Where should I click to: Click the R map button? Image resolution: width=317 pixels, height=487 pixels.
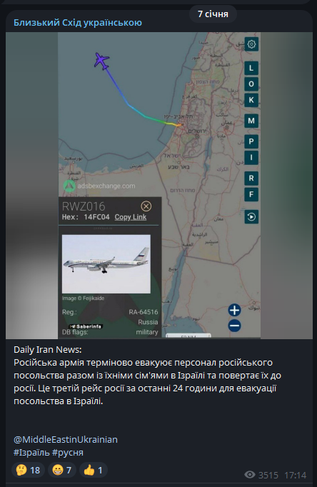click(251, 179)
